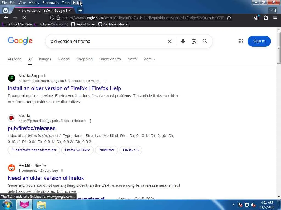Image resolution: width=281 pixels, height=210 pixels.
Task: Click the Firefox 52.9.0esr chip
Action: tap(77, 150)
